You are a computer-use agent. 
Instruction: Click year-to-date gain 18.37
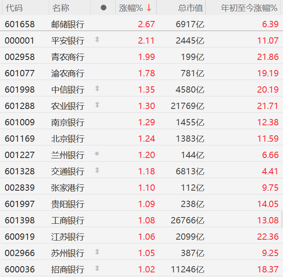point(268,269)
